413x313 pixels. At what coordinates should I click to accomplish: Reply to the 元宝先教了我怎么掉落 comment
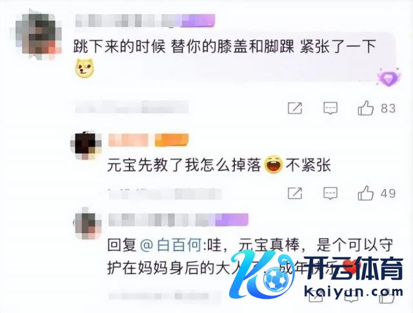coord(330,194)
